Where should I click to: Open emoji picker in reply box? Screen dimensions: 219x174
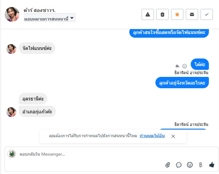(190, 165)
